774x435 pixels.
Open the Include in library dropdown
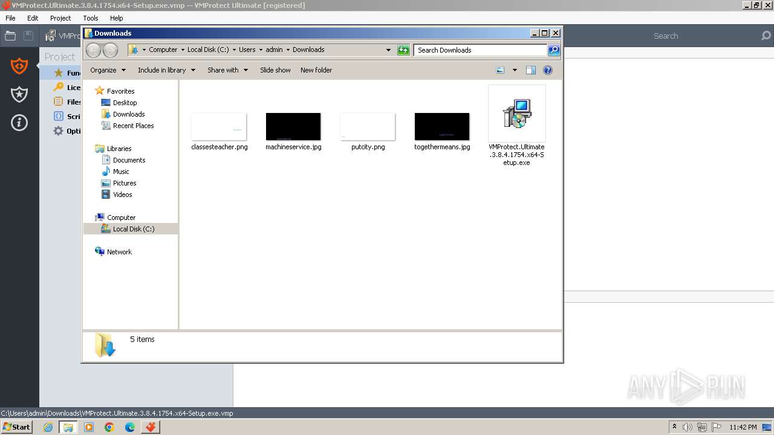tap(166, 70)
